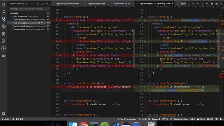
Task: Select TranslationList.tsx in the changes list
Action: (x=29, y=20)
